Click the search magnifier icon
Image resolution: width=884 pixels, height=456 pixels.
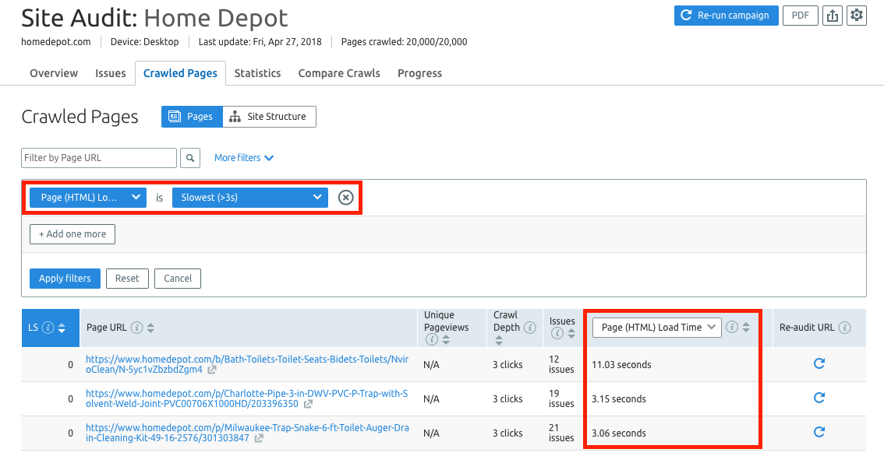coord(190,158)
